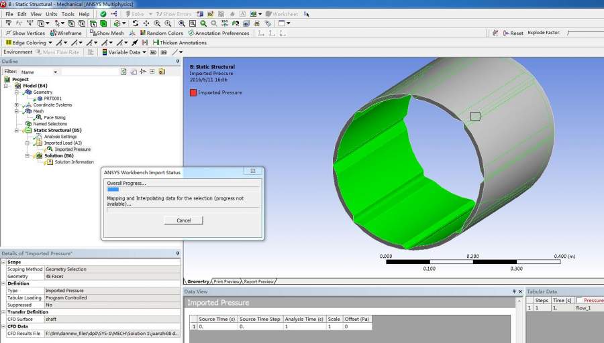
Task: Open the Tools menu
Action: [68, 14]
